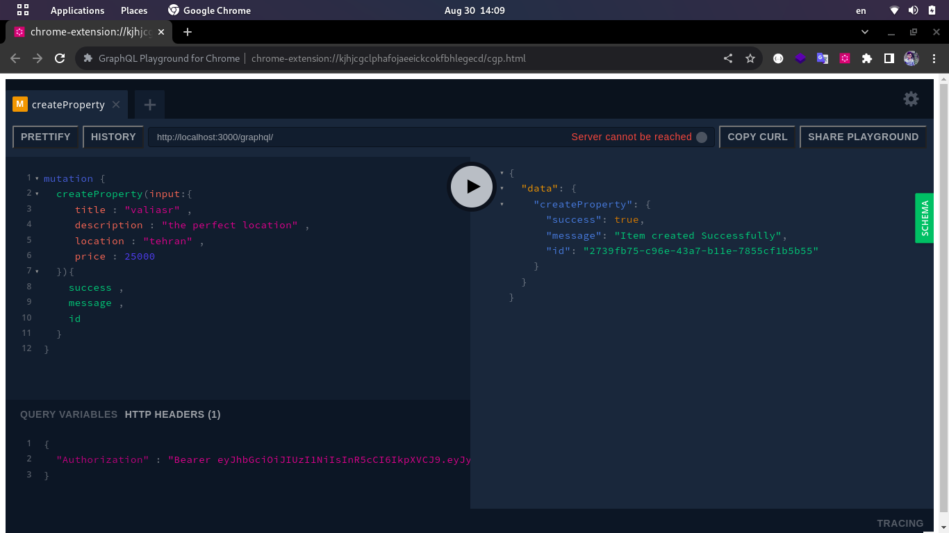Open the TRACING panel

(900, 523)
